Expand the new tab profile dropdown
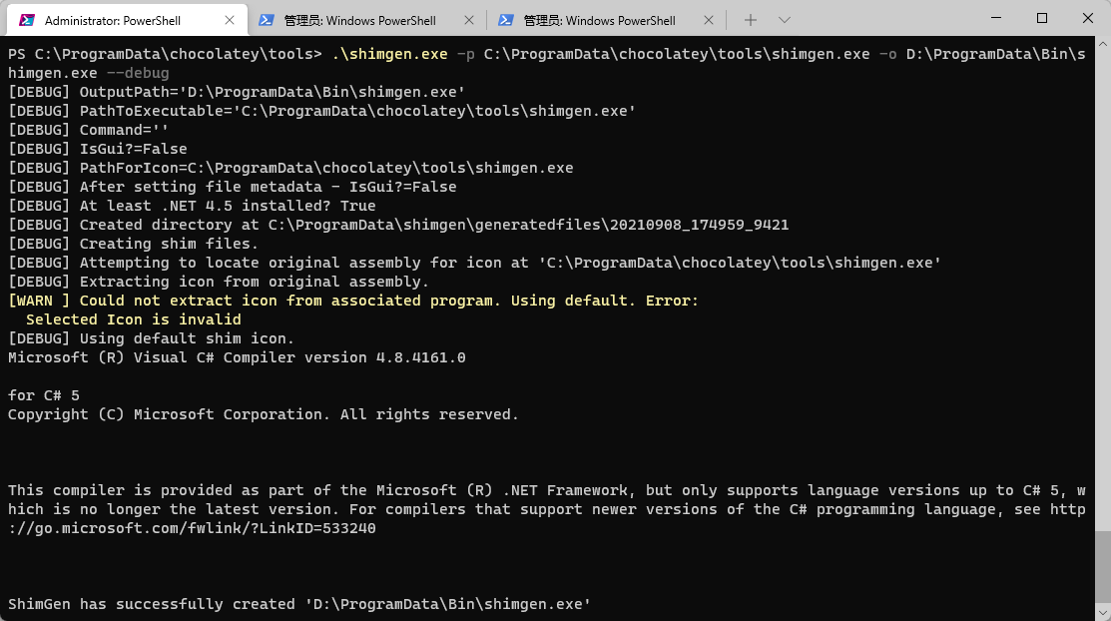The height and width of the screenshot is (621, 1111). coord(784,20)
